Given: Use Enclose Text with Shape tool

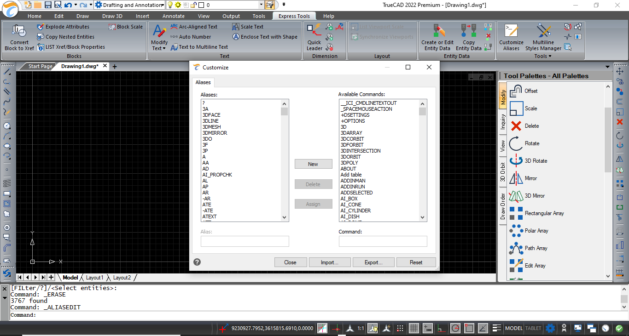Looking at the screenshot, I should (265, 37).
